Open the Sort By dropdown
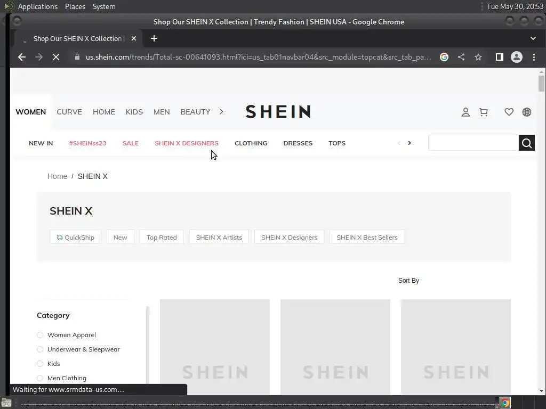 click(408, 280)
